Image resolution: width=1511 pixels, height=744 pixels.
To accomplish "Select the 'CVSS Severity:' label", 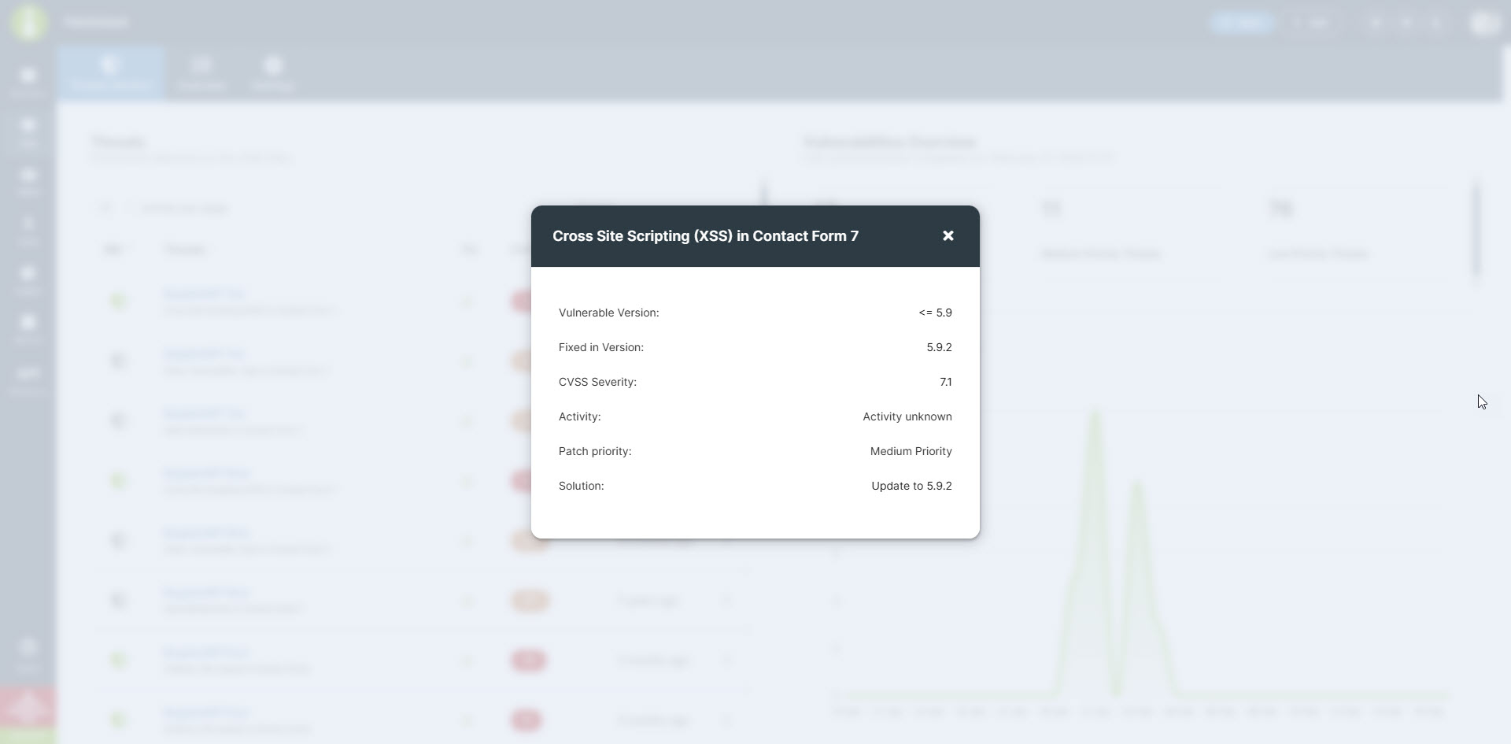I will 597,382.
